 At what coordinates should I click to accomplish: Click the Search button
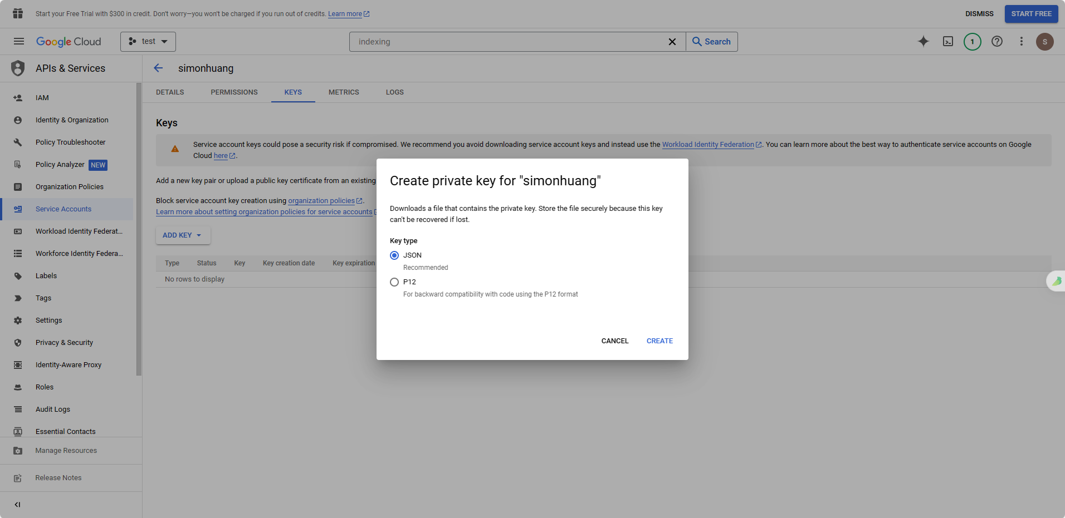[x=712, y=42]
